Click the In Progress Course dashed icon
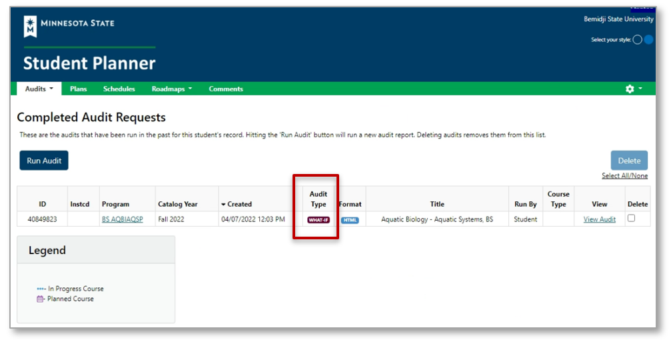The height and width of the screenshot is (340, 671). coord(41,289)
